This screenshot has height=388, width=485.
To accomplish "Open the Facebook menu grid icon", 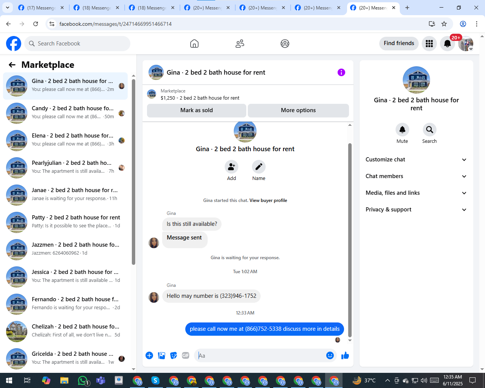I will coord(429,44).
